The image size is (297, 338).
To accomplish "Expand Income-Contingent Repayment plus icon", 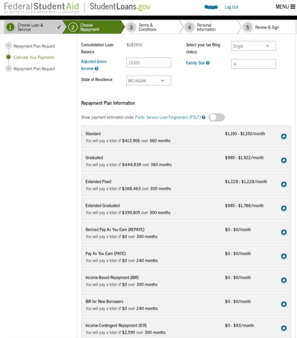I will (283, 328).
